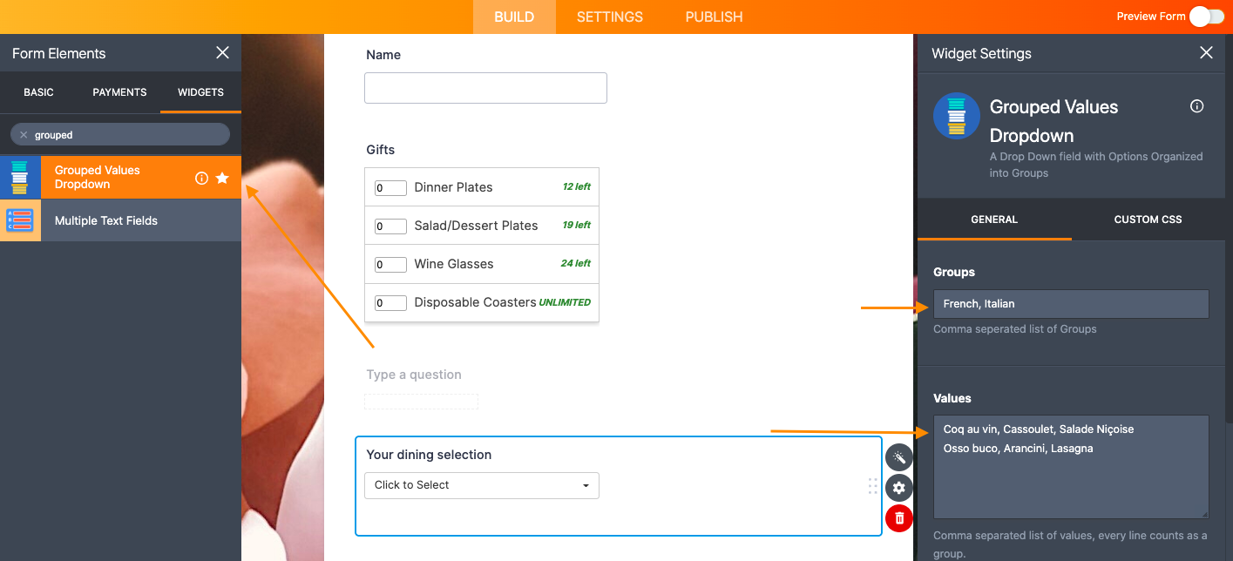1233x561 pixels.
Task: Click the info icon on the Grouped Values Dropdown item
Action: click(x=201, y=178)
